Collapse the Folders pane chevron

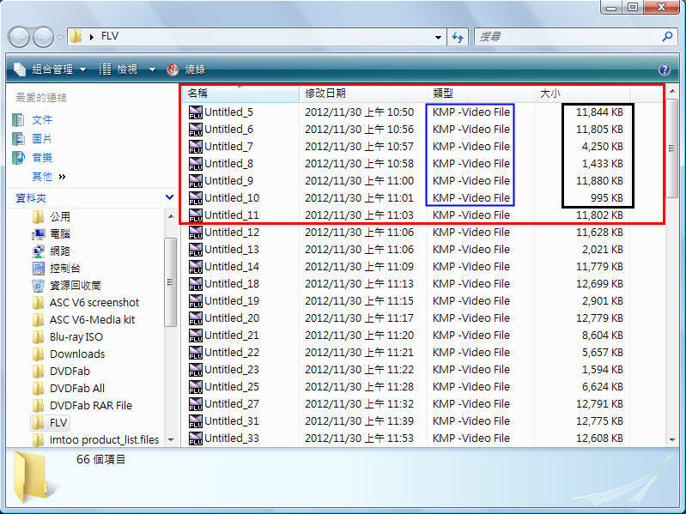coord(169,197)
